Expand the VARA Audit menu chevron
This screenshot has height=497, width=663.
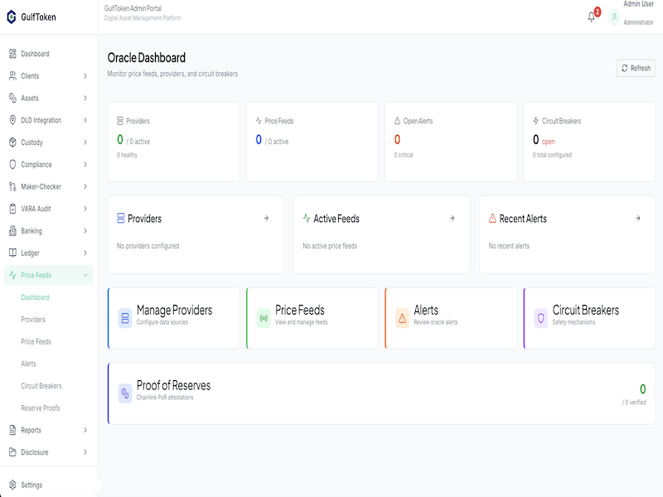point(85,209)
